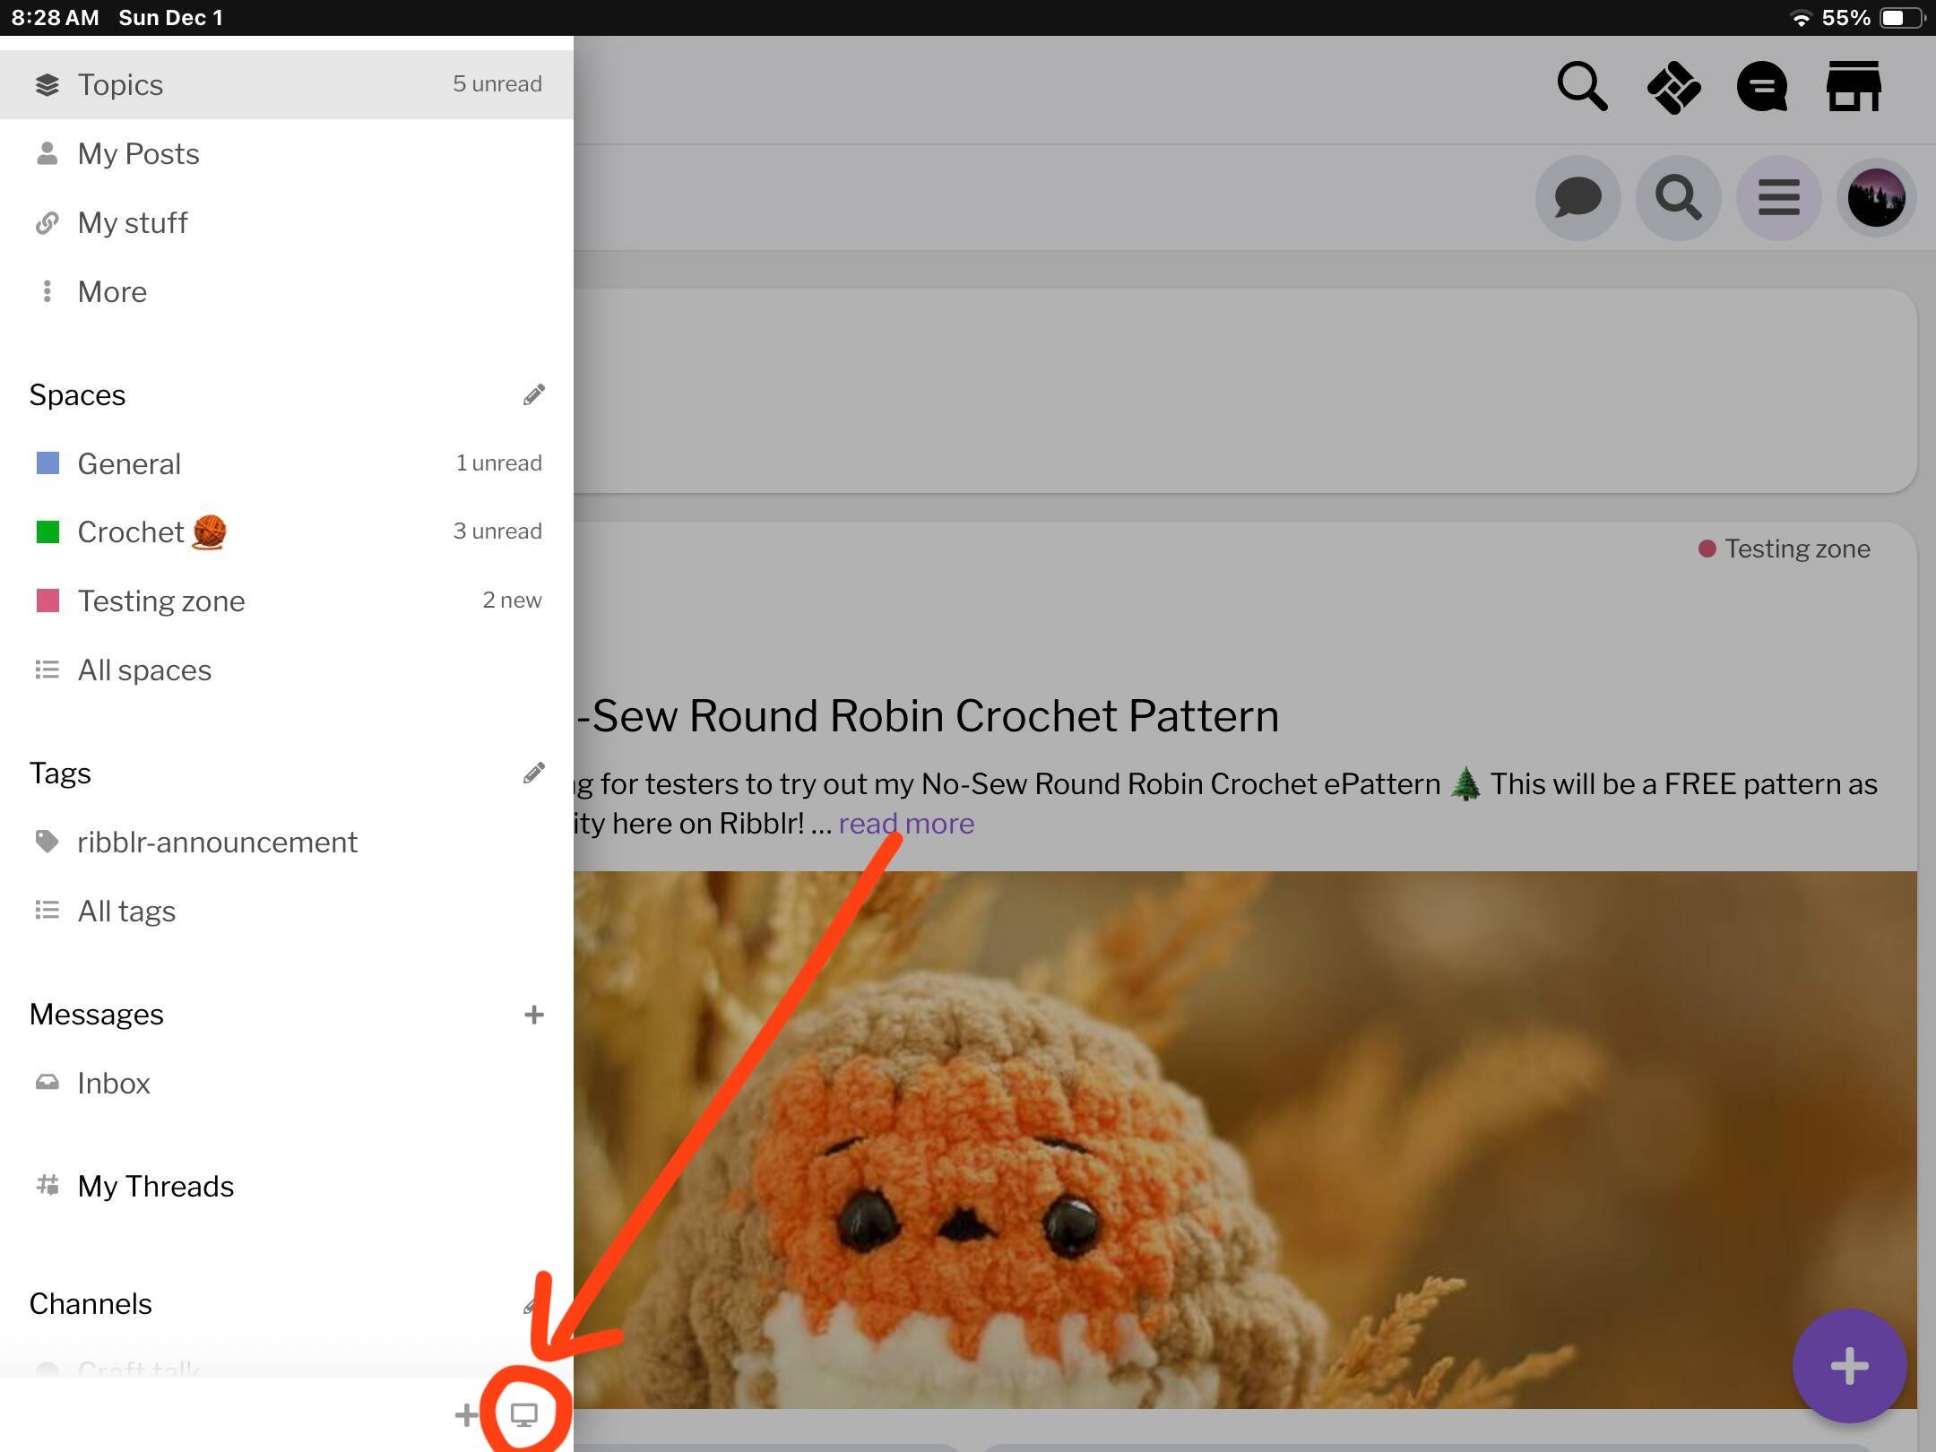The height and width of the screenshot is (1452, 1936).
Task: Click the top header search icon
Action: 1582,87
